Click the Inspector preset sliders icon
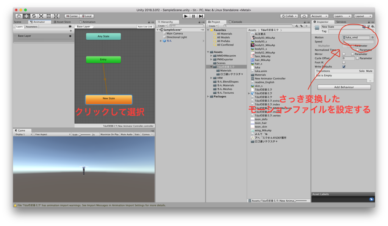Screen dimensions: 388x226 pos(368,27)
